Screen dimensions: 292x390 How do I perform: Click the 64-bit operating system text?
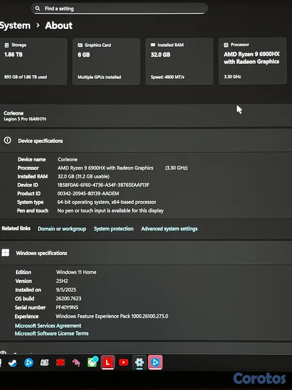tap(107, 202)
